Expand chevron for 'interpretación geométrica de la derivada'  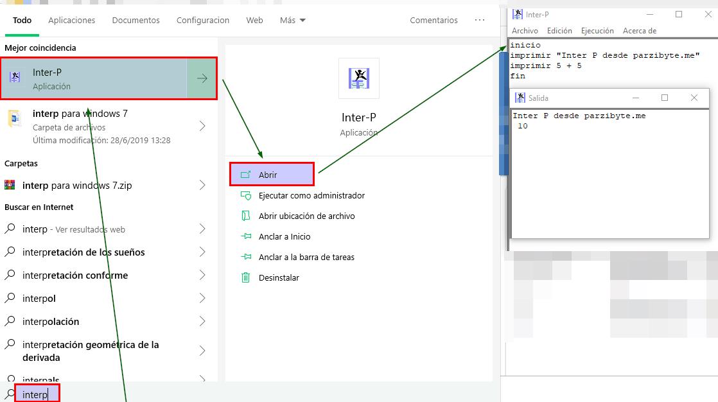tap(202, 351)
